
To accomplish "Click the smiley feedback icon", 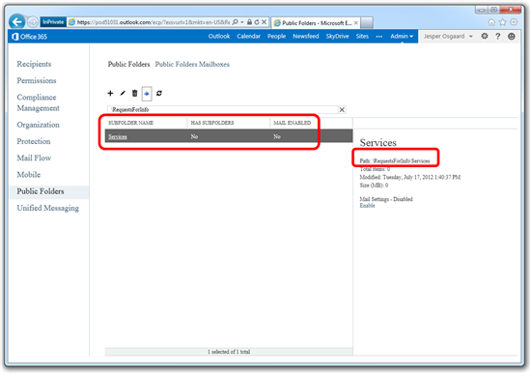I will tap(512, 37).
